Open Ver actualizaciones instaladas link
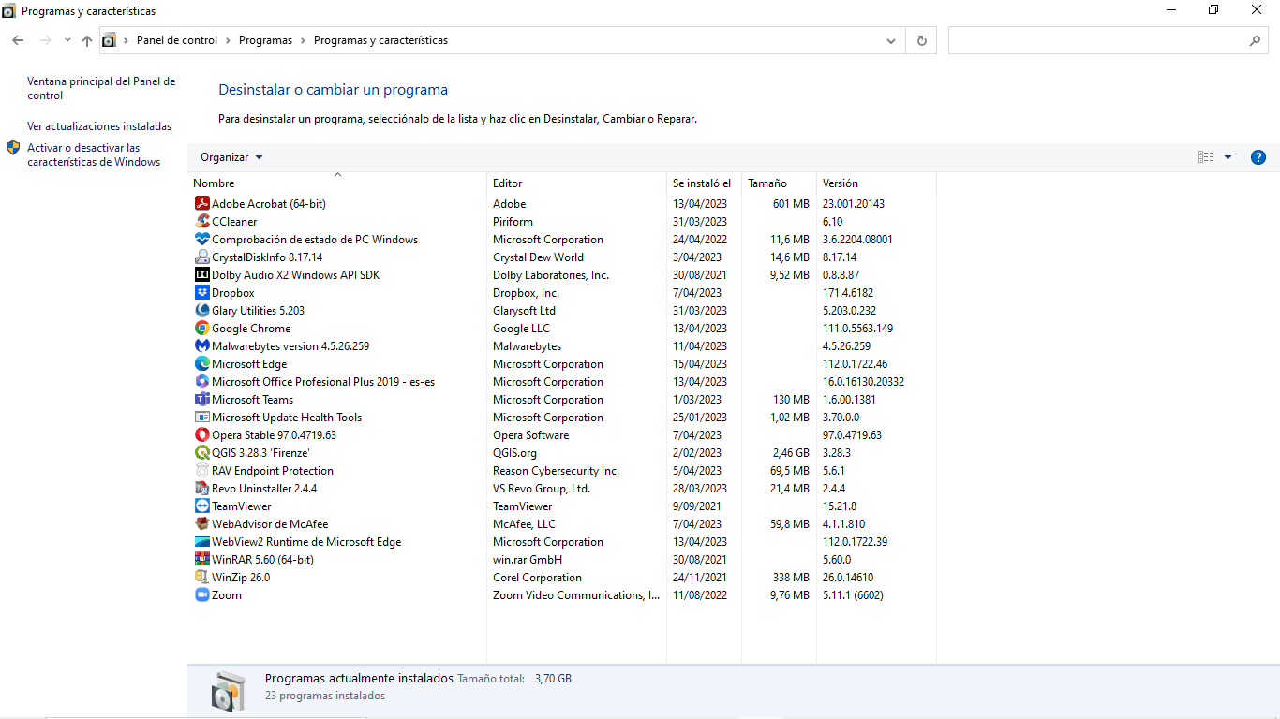The image size is (1280, 719). pyautogui.click(x=99, y=126)
